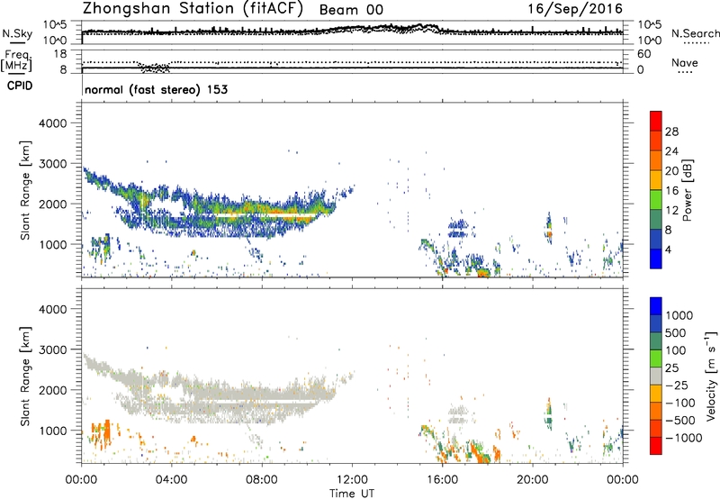The image size is (720, 499).
Task: Click the '04:00' time axis tick
Action: pyautogui.click(x=172, y=480)
